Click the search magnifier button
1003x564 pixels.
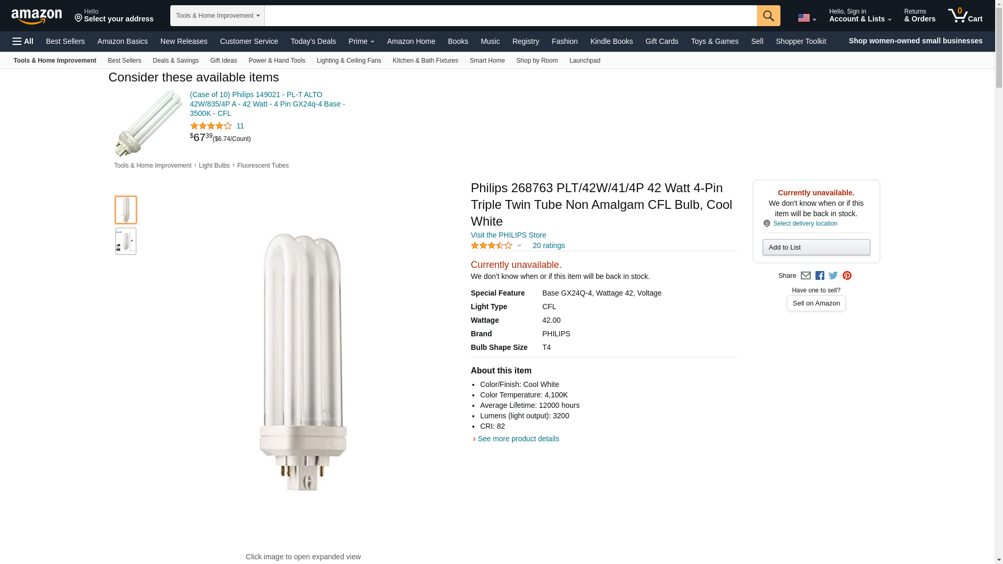[x=768, y=16]
